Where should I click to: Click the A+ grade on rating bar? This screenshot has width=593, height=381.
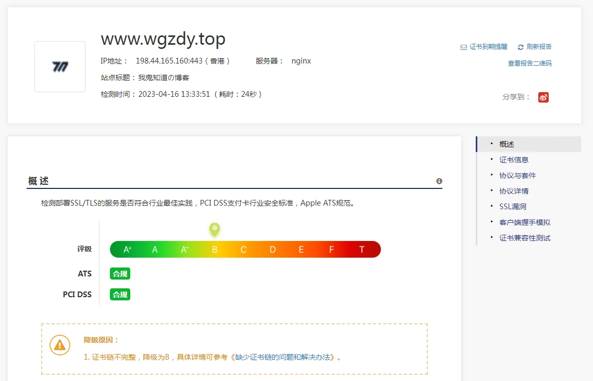[128, 250]
